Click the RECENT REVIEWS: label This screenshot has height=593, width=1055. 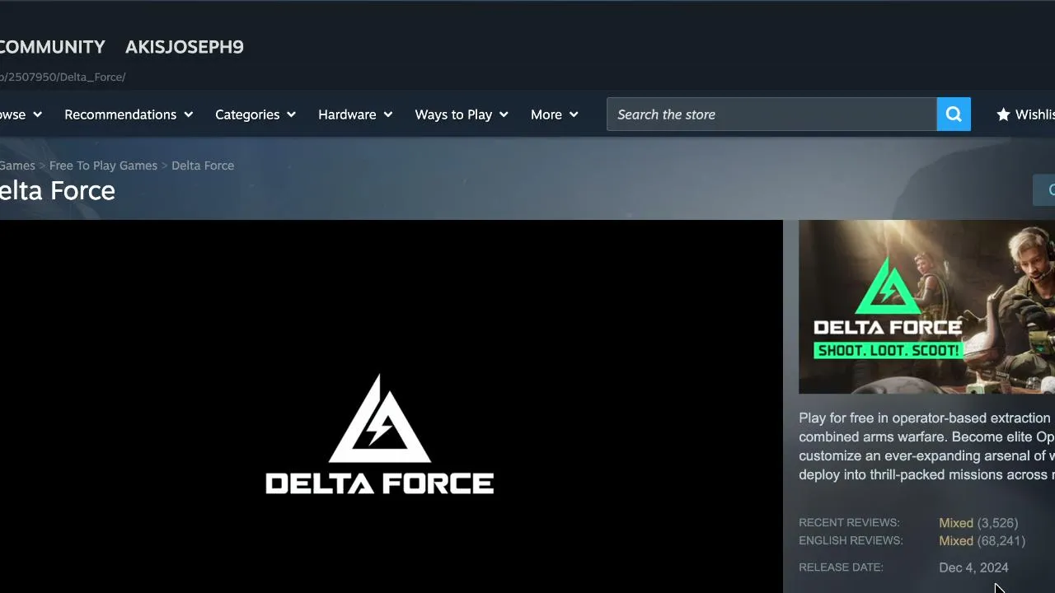point(849,523)
